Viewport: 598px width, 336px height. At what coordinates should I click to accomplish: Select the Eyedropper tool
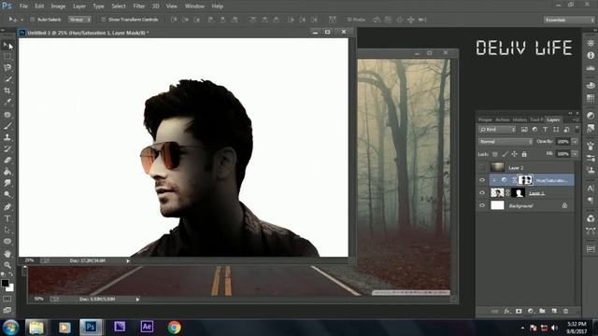tap(7, 102)
